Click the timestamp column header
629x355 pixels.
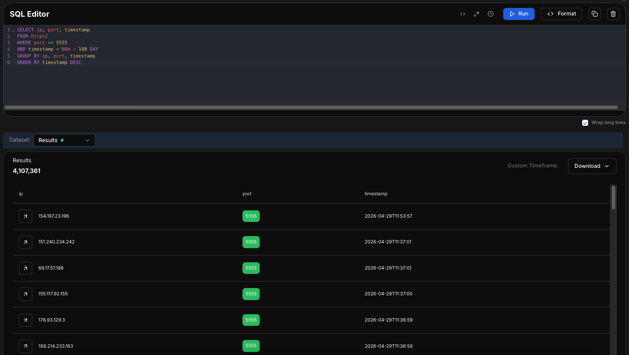(376, 194)
